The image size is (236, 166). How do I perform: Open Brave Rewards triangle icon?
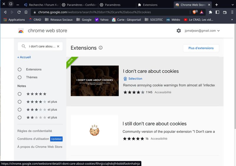pyautogui.click(x=202, y=12)
